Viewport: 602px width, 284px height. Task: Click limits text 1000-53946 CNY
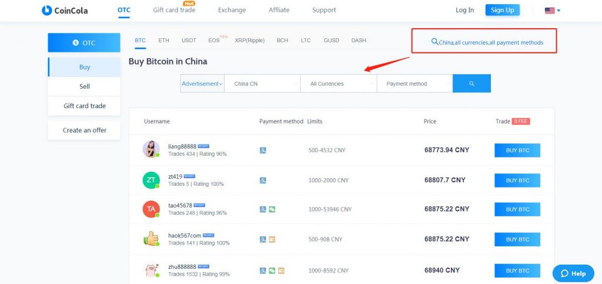[x=330, y=209]
